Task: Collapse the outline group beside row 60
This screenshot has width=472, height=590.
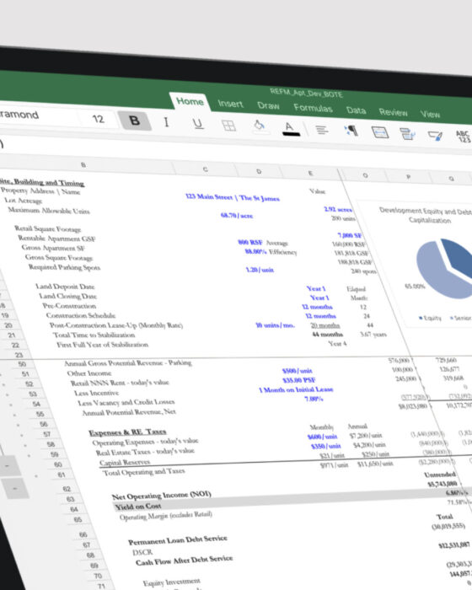Action: coord(8,467)
